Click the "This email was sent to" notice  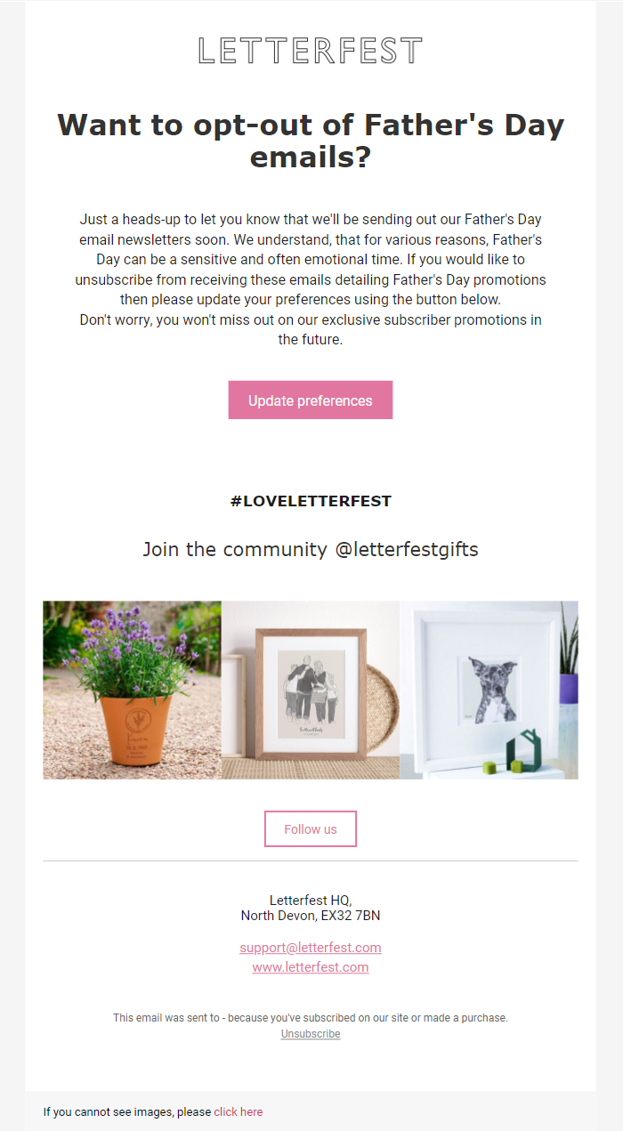(311, 1018)
